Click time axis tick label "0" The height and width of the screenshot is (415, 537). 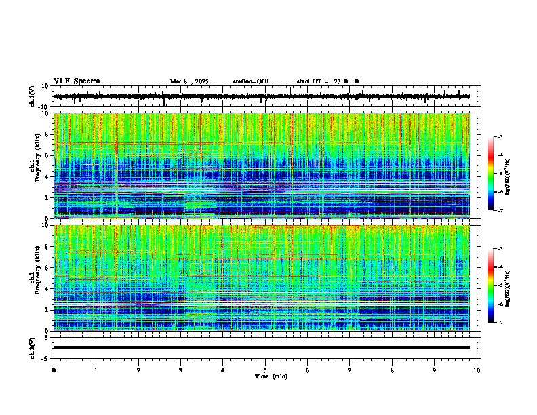(54, 370)
